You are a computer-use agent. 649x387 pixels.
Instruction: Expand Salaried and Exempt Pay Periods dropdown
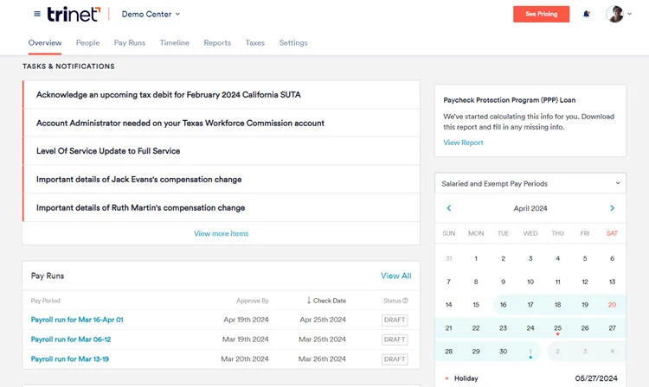(x=530, y=184)
